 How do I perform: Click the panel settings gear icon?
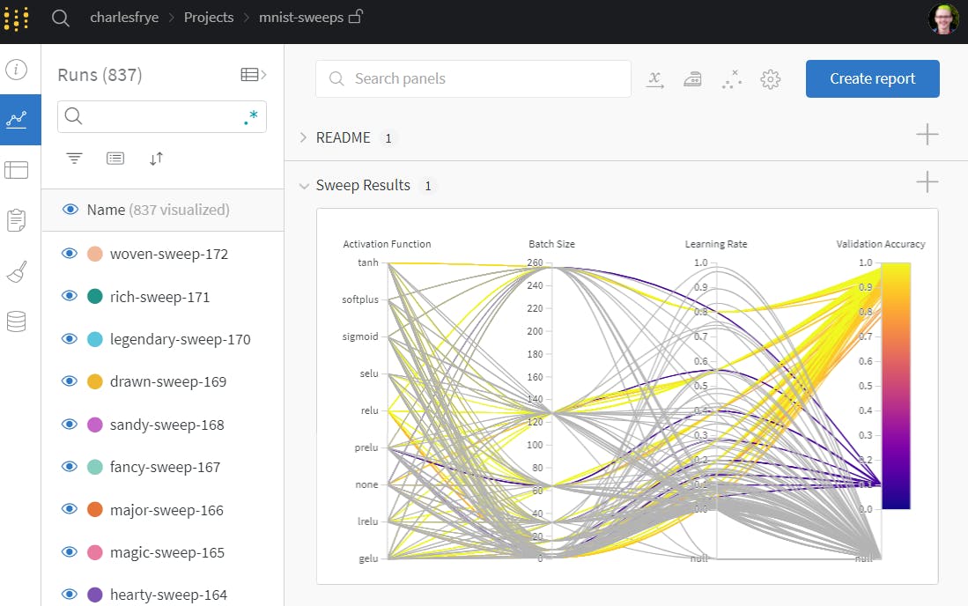771,79
